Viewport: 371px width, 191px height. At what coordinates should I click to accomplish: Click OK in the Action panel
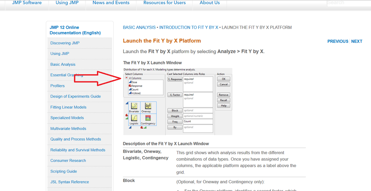[223, 79]
